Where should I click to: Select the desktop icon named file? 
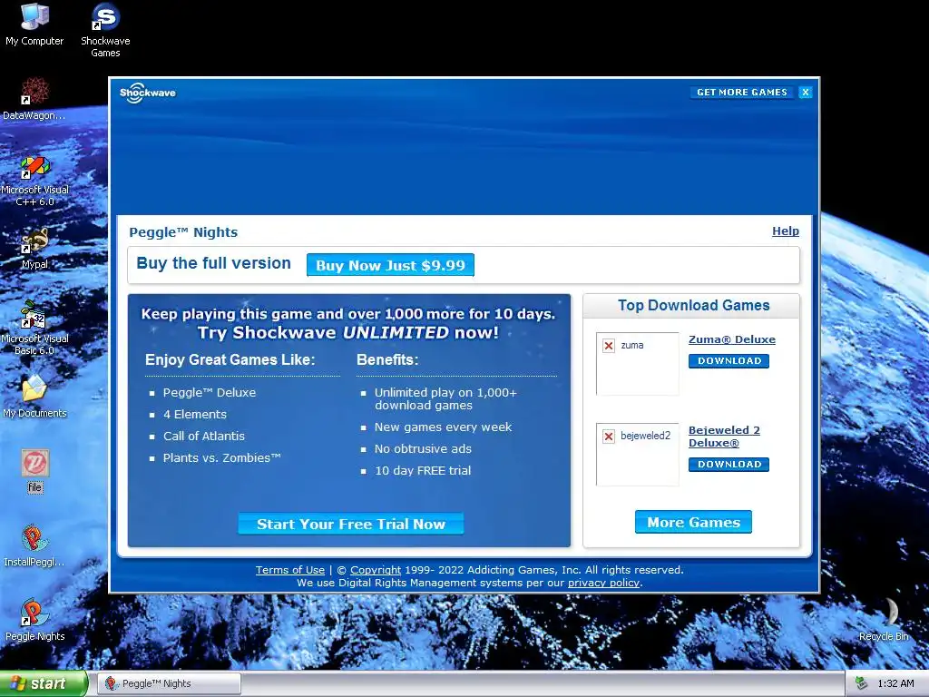point(35,470)
